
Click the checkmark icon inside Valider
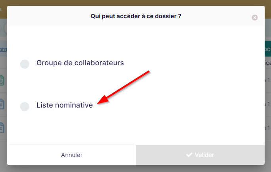tap(189, 155)
